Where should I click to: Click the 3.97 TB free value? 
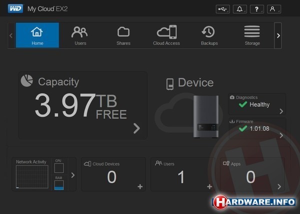(x=80, y=105)
